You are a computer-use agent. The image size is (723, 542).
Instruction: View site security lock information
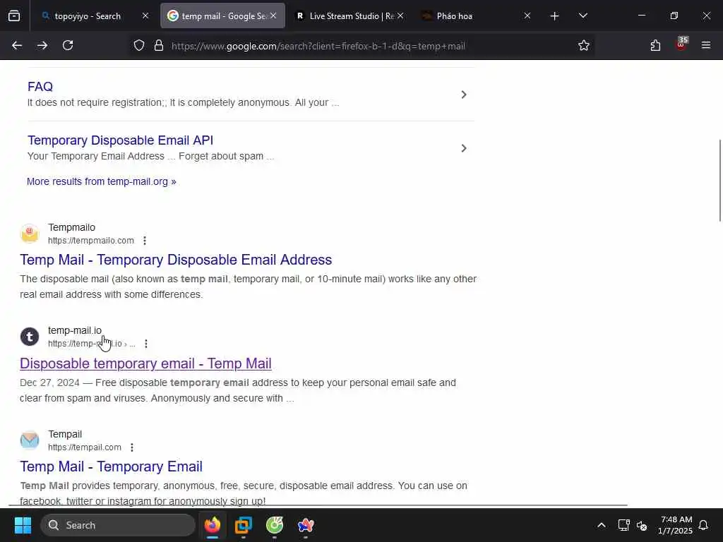pyautogui.click(x=159, y=45)
